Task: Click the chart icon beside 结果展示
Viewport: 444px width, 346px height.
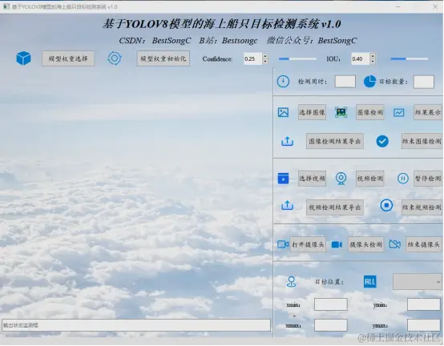Action: 398,113
